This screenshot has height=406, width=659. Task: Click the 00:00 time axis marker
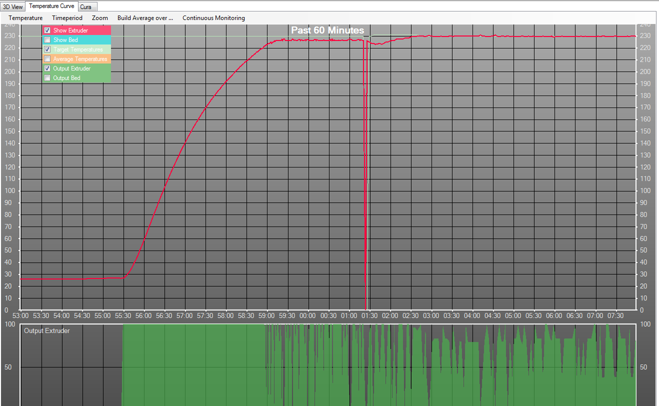(x=307, y=316)
